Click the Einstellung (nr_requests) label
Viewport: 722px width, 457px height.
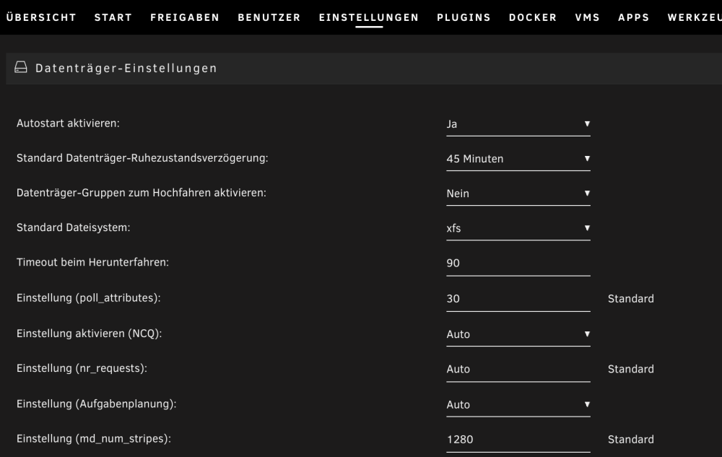click(82, 369)
